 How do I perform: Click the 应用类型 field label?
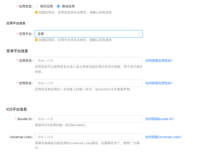pyautogui.click(x=26, y=6)
